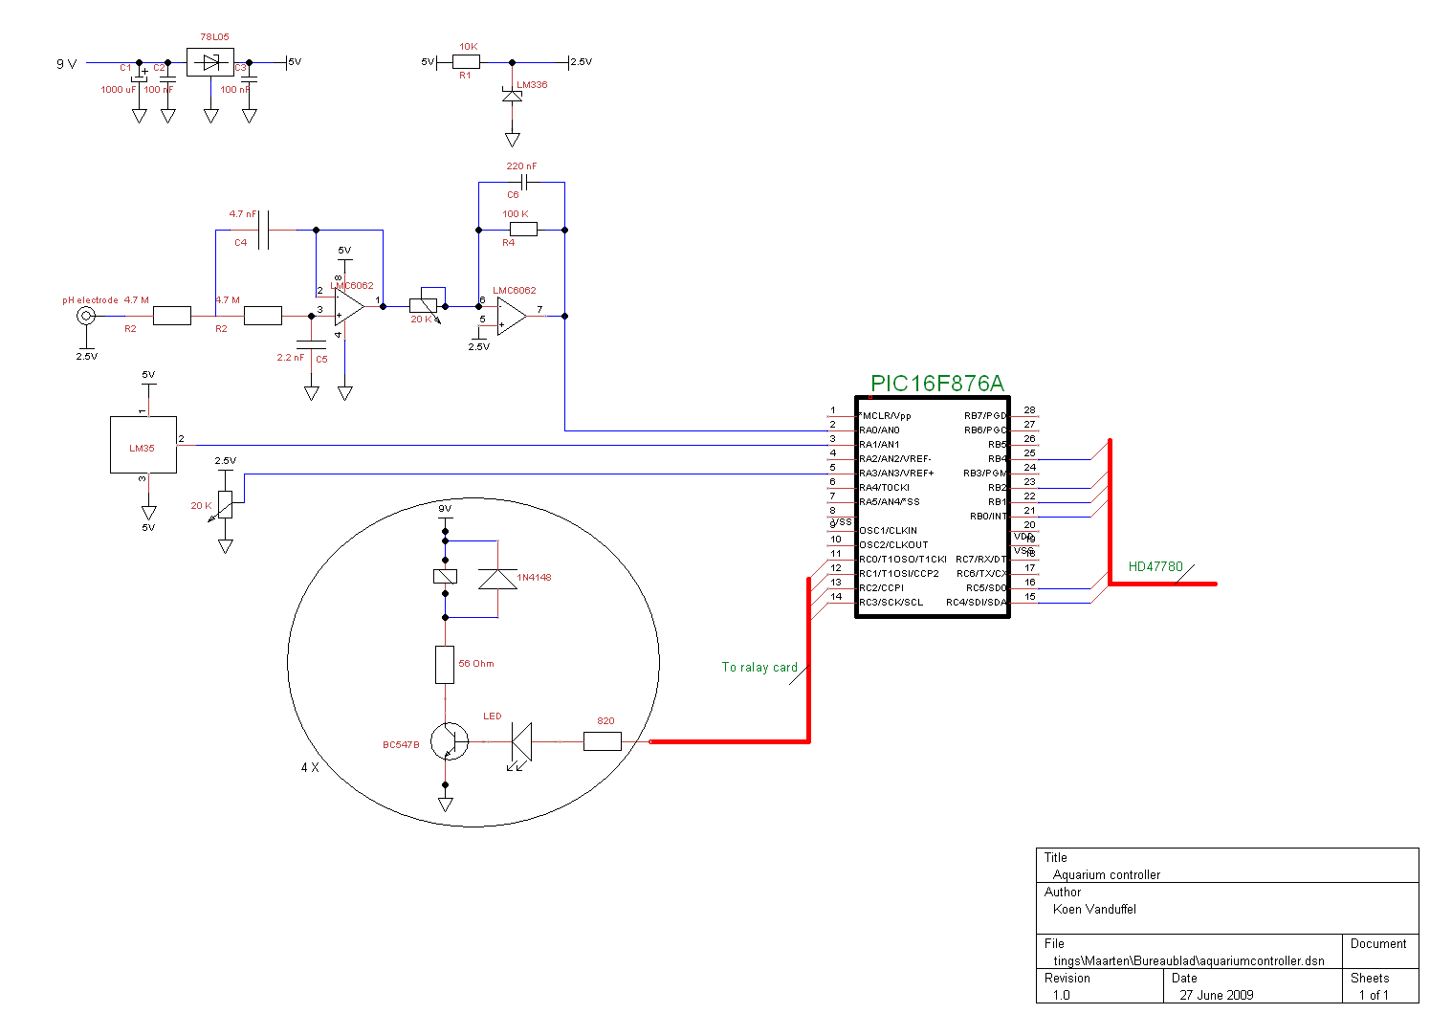Viewport: 1430px width, 1014px height.
Task: Click the '9 V' input label
Action: click(66, 64)
